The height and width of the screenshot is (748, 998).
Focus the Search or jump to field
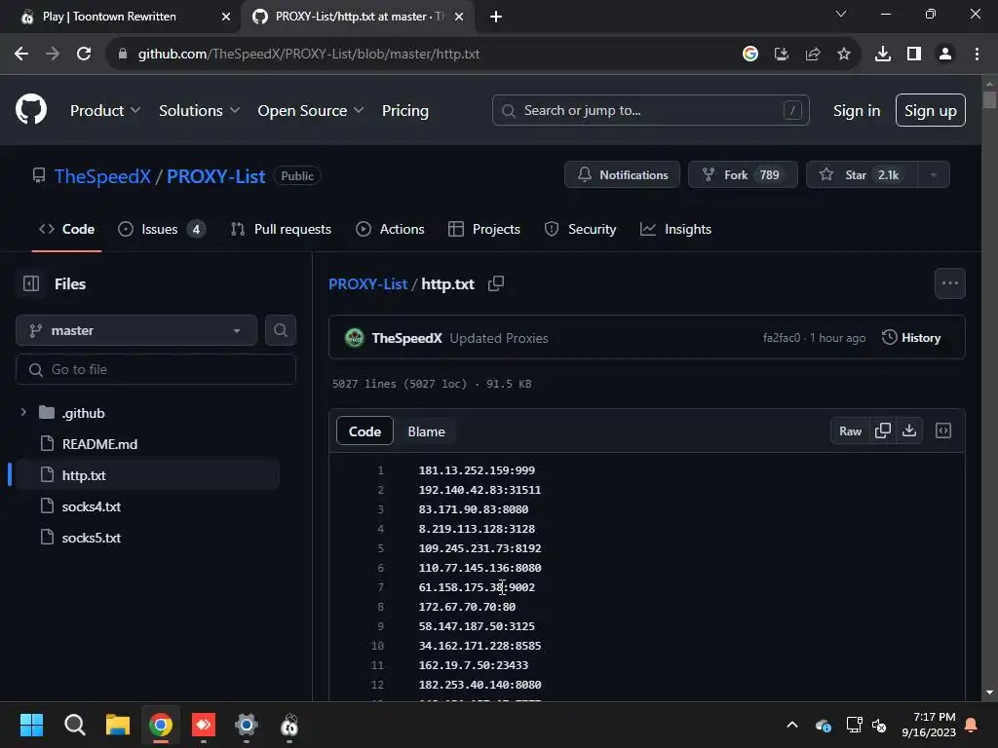click(x=650, y=110)
